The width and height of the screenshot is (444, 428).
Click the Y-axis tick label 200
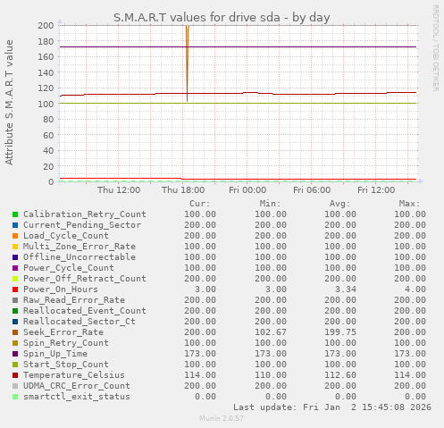coord(46,25)
